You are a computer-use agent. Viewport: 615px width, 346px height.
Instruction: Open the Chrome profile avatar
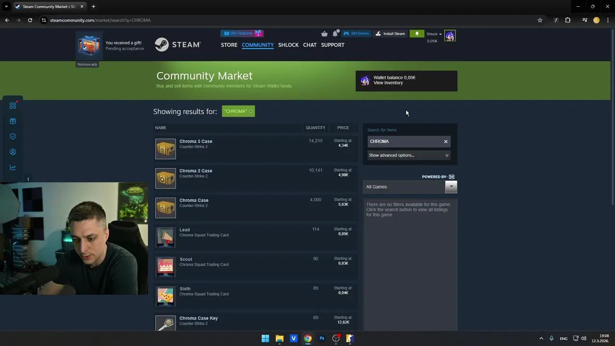click(596, 20)
